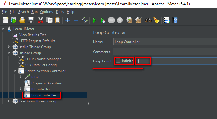217x119 pixels.
Task: Save the test plan with floppy icon
Action: point(31,20)
